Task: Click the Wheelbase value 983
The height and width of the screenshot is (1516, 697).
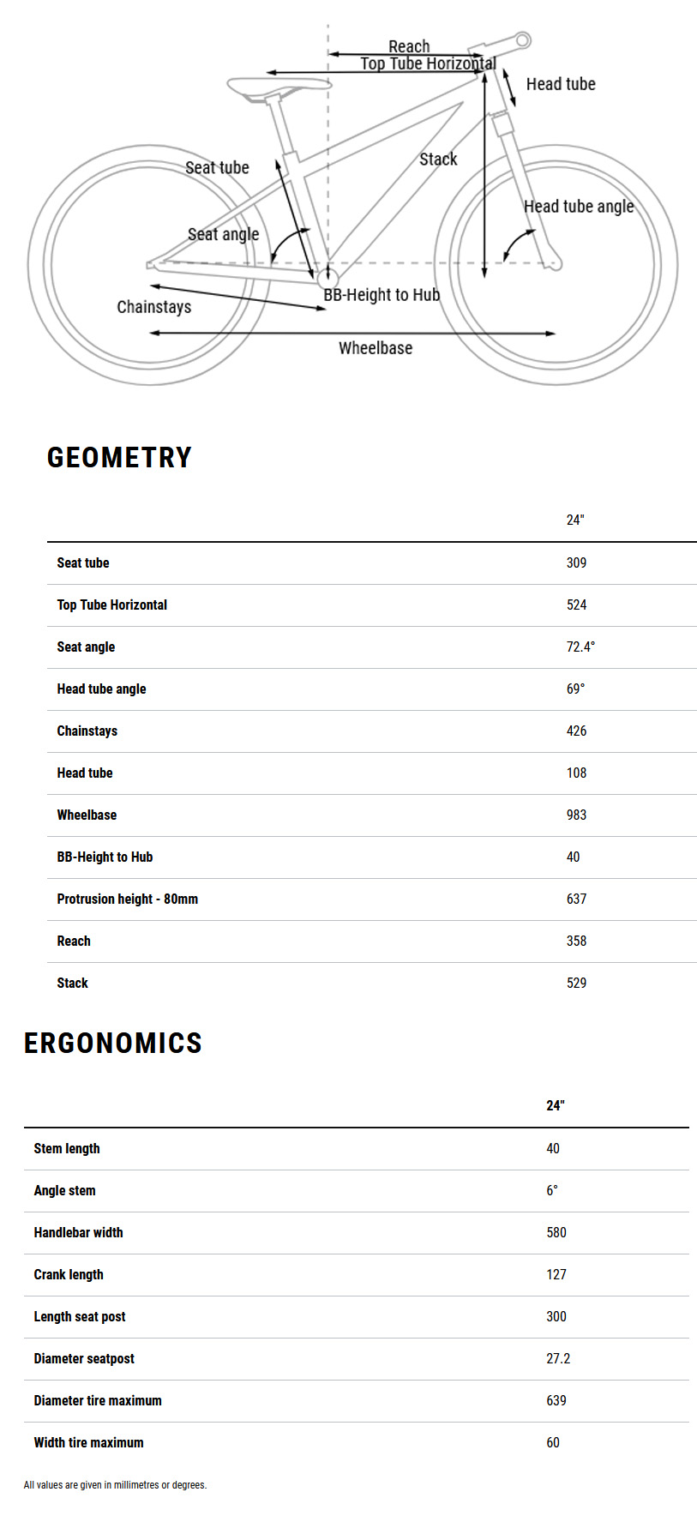Action: click(x=576, y=815)
